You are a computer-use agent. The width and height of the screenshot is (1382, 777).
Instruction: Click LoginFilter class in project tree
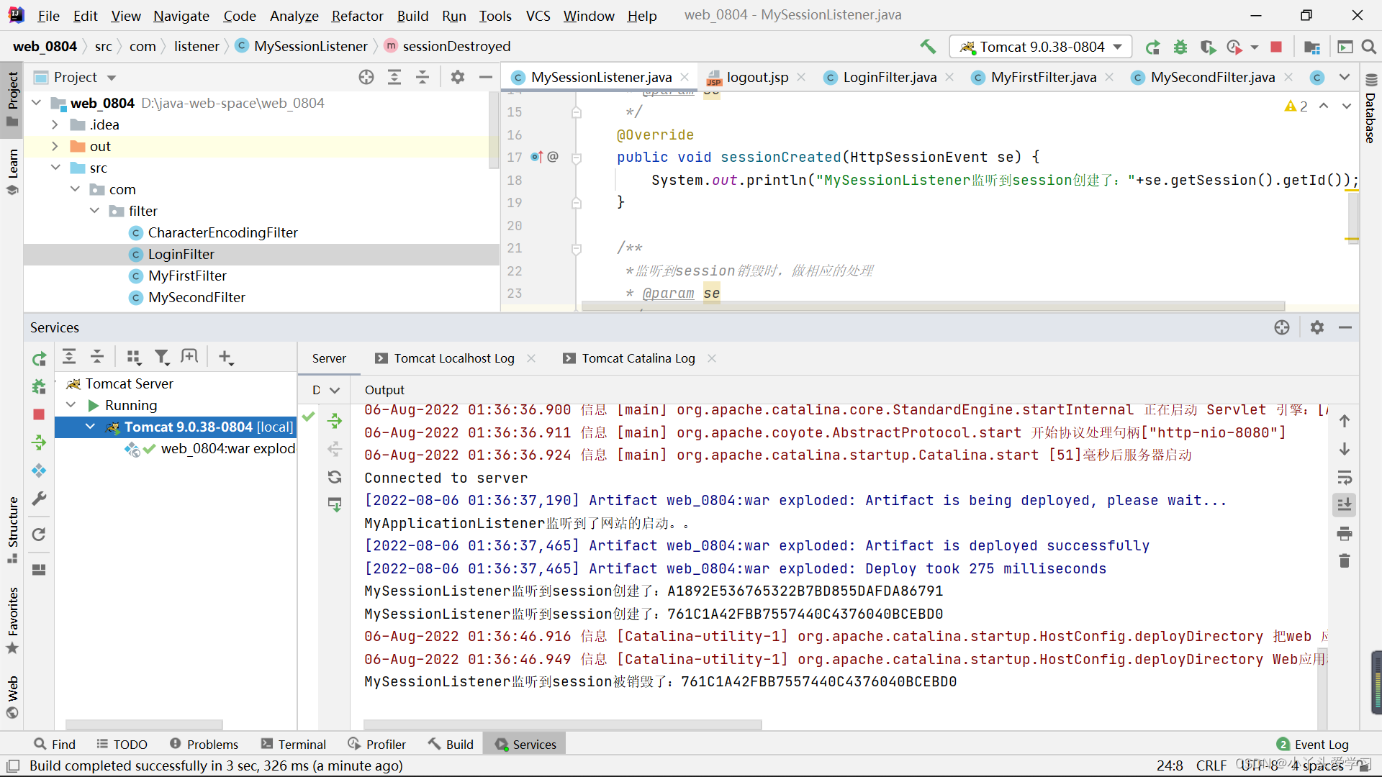point(181,253)
